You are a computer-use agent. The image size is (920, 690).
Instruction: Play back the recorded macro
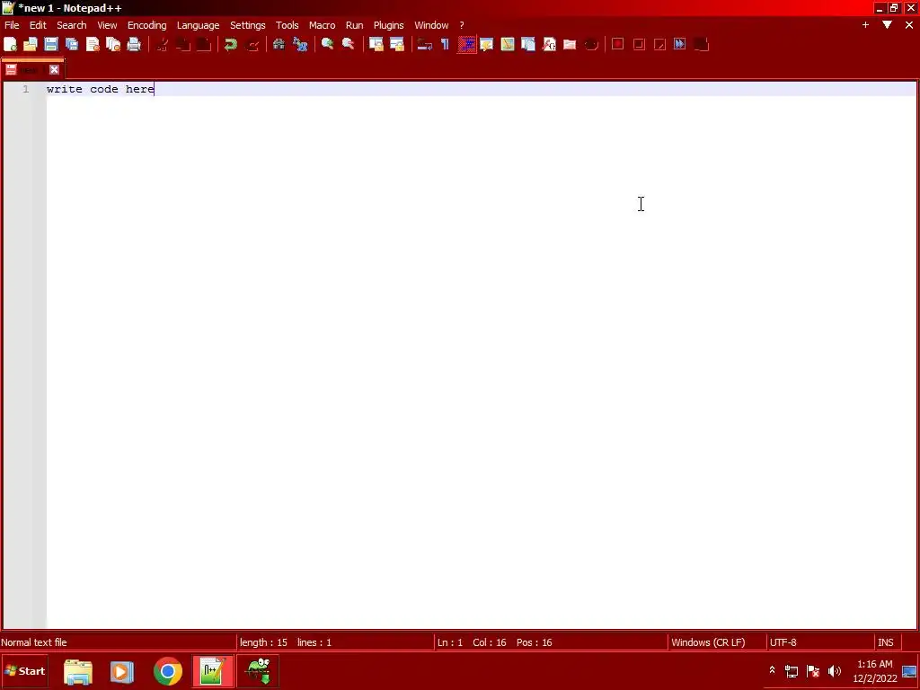[x=659, y=44]
